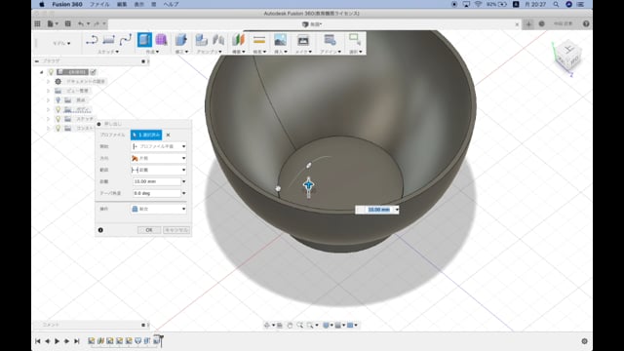Select the Orbit tool in navigation bar
624x351 pixels.
(267, 325)
